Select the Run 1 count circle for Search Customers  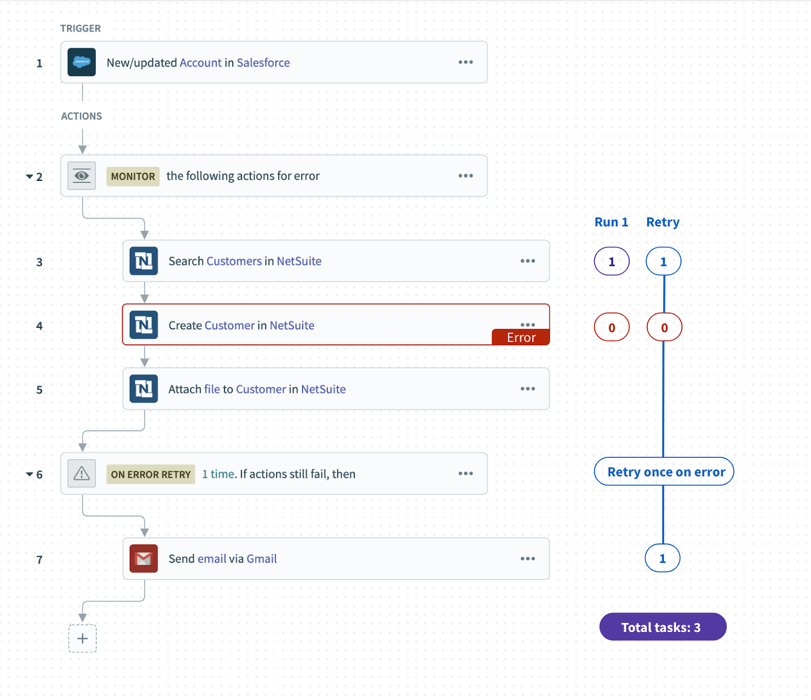point(611,261)
